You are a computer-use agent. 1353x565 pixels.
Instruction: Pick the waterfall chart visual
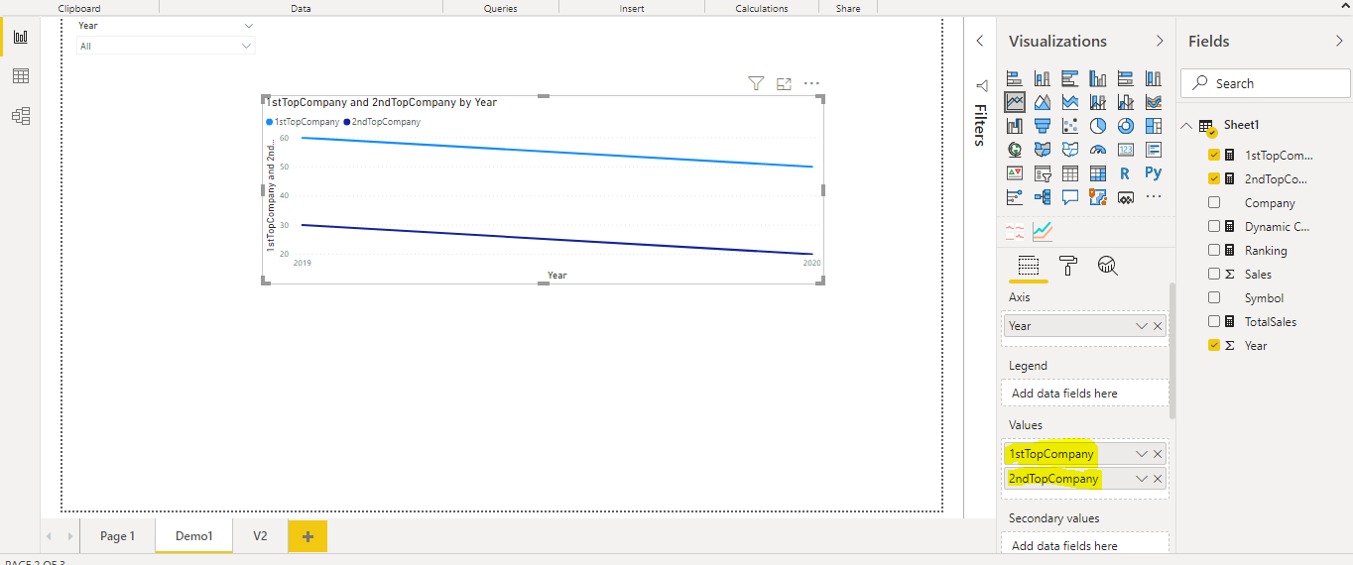[x=1015, y=126]
